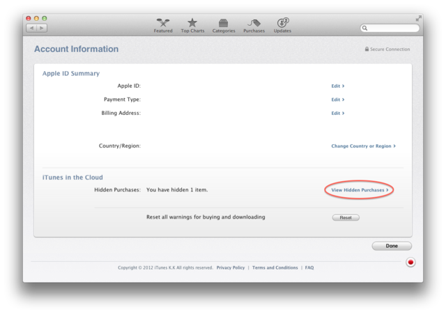
Task: Click the red record indicator button
Action: point(410,262)
